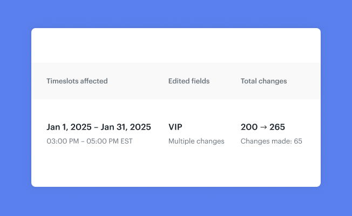352x216 pixels.
Task: Click the 05:00 PM end time
Action: coord(103,141)
